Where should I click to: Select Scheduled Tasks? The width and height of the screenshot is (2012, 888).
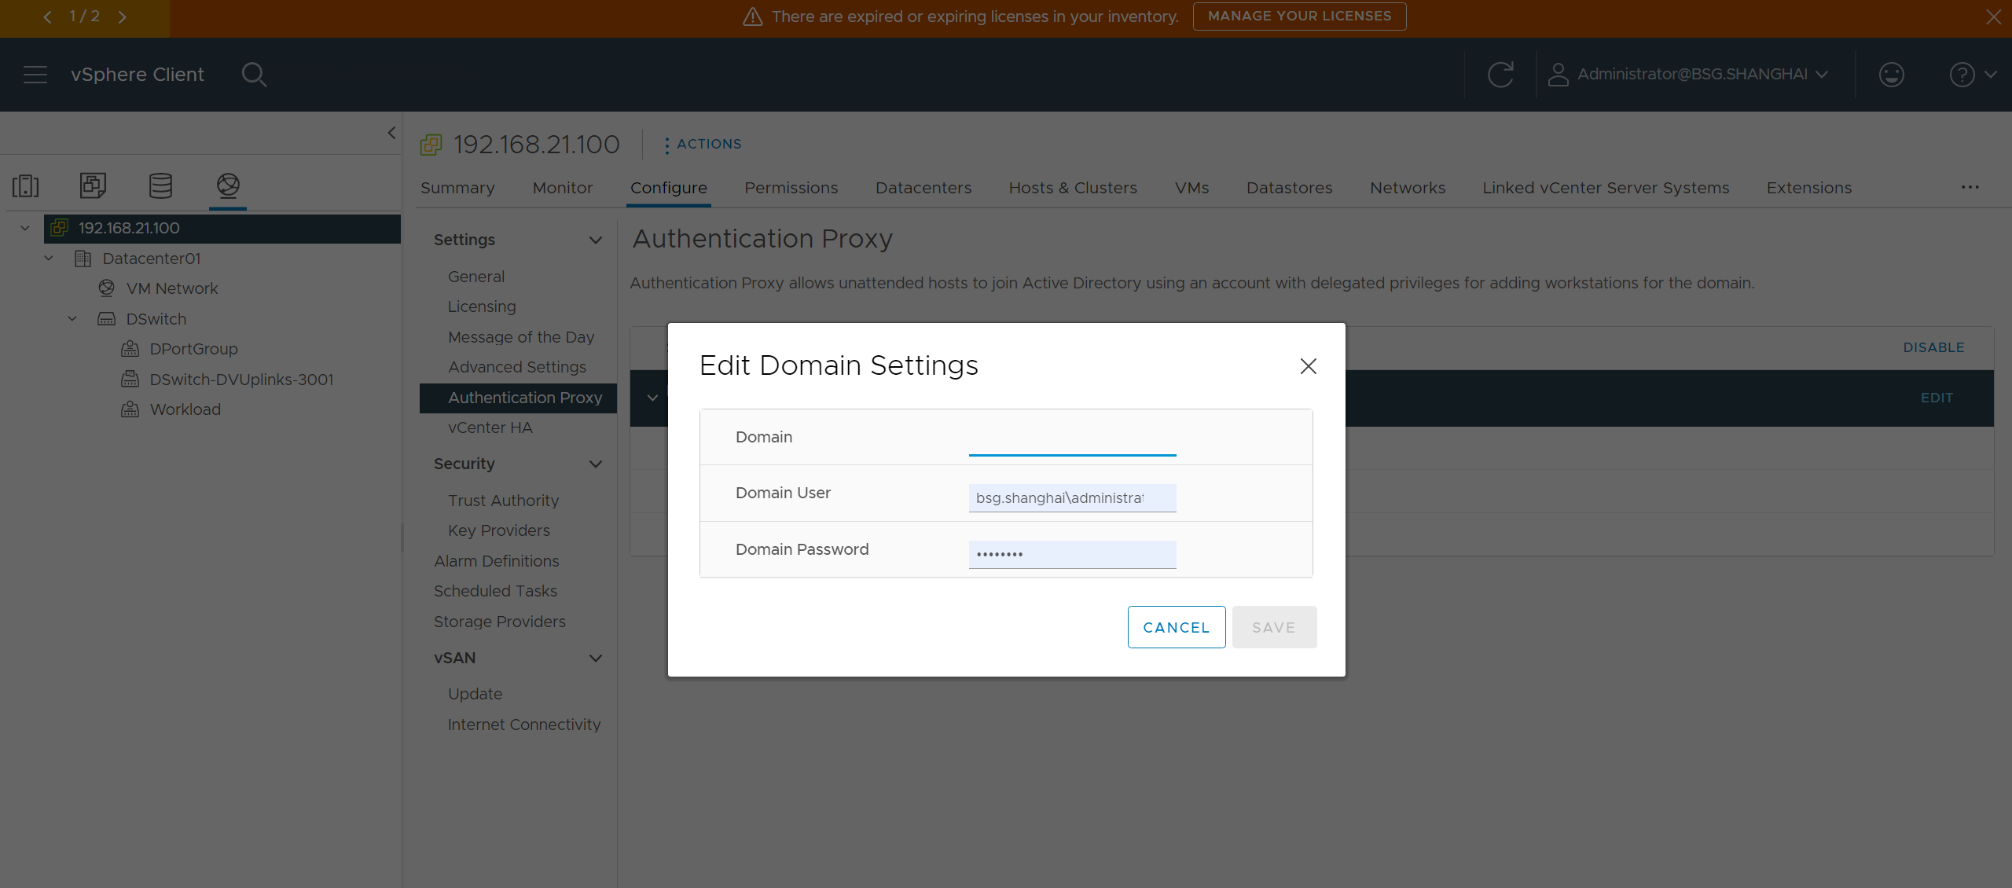point(495,591)
